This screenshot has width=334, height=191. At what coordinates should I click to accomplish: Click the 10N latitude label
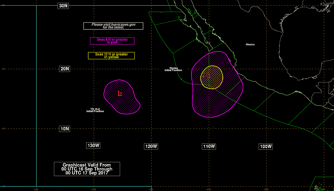coord(65,129)
